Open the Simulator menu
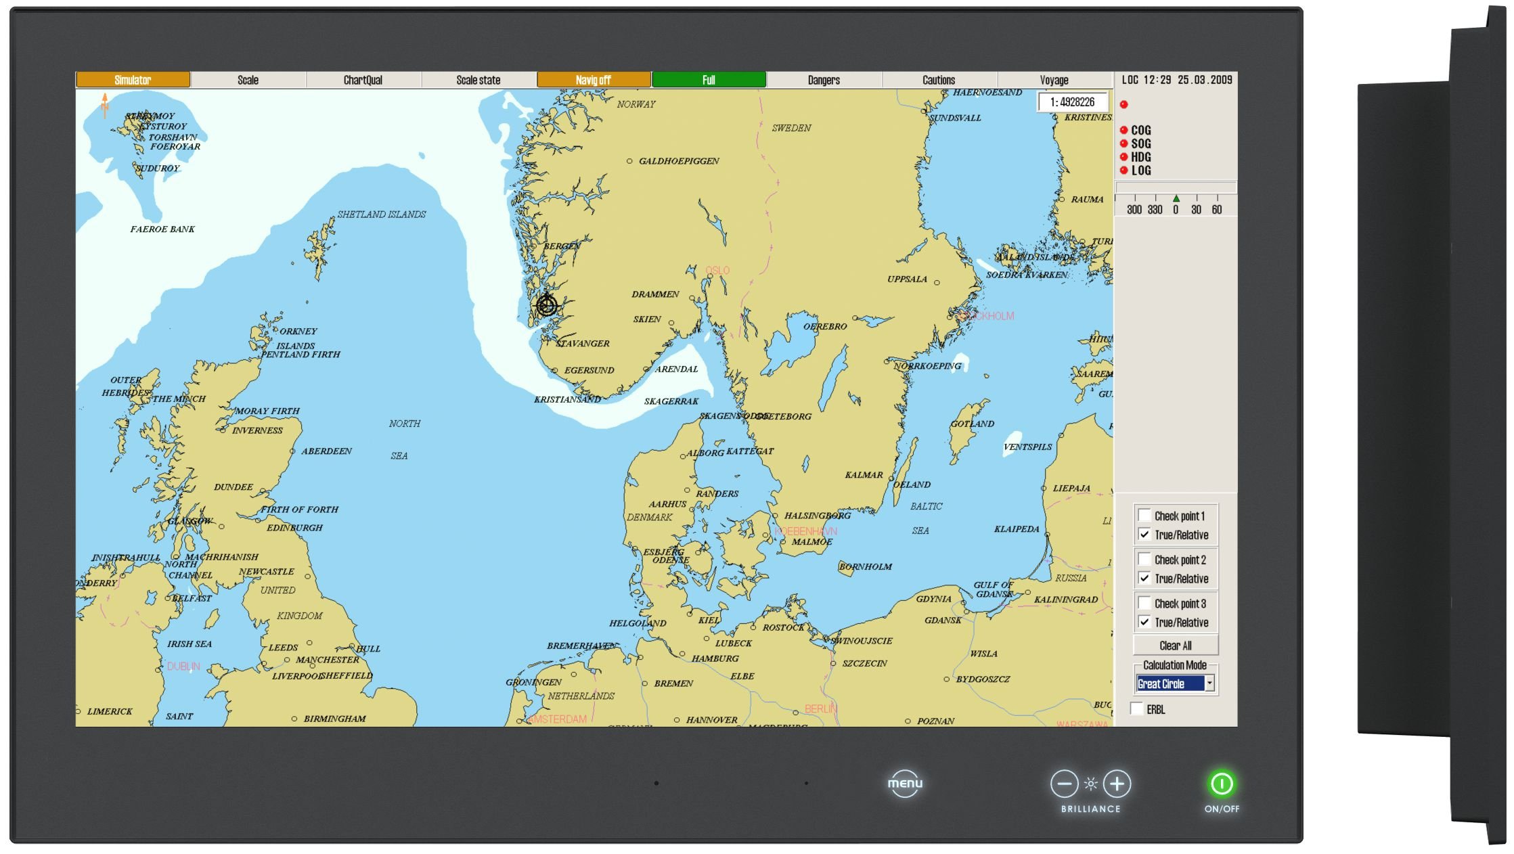Image resolution: width=1514 pixels, height=854 pixels. click(x=133, y=80)
